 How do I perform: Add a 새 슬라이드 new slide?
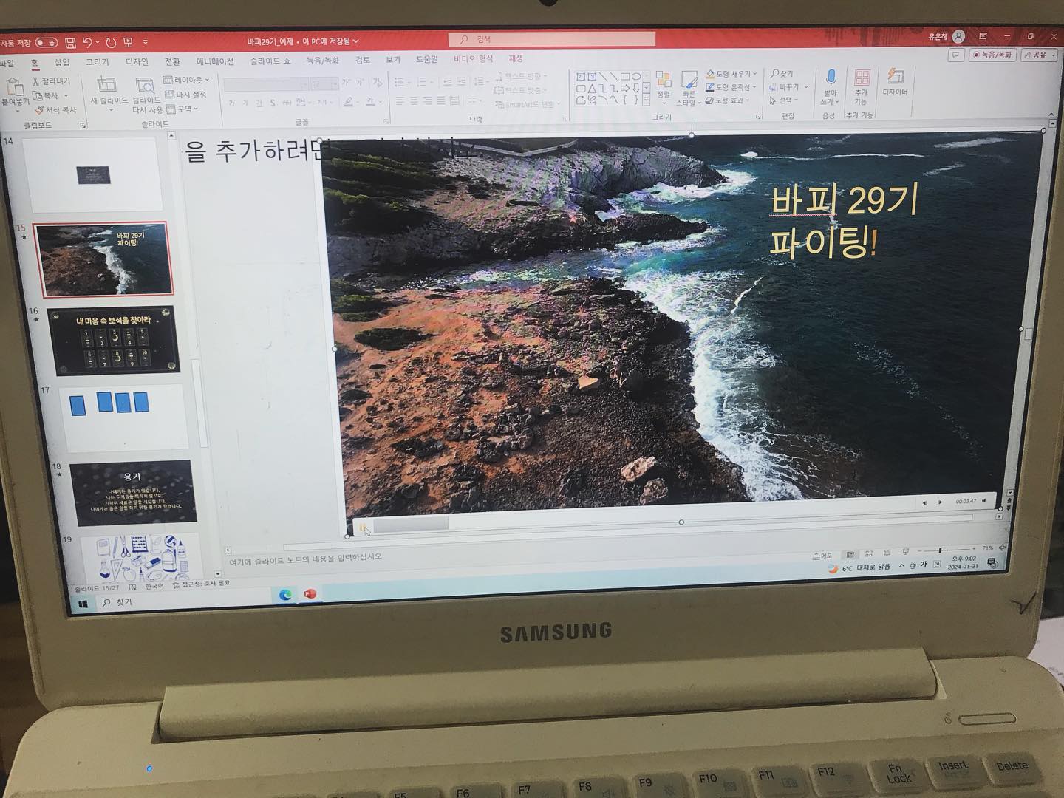tap(109, 92)
